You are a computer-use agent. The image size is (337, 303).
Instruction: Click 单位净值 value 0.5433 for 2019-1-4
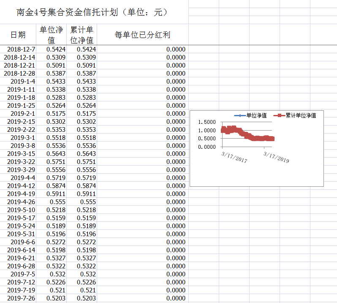click(x=52, y=82)
